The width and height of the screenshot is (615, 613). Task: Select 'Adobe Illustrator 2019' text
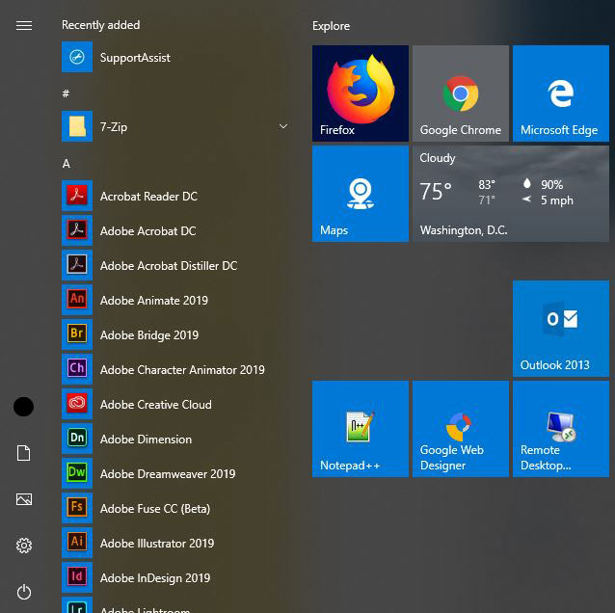(x=157, y=544)
